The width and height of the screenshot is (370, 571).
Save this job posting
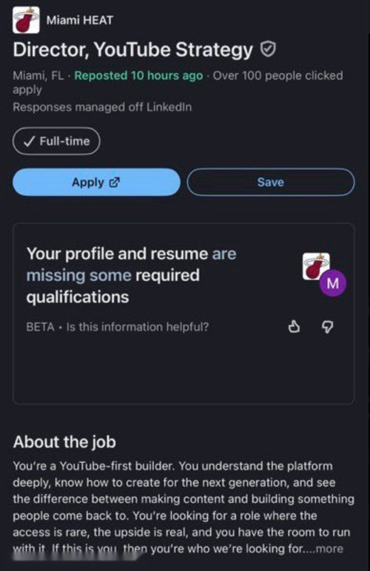pos(271,182)
